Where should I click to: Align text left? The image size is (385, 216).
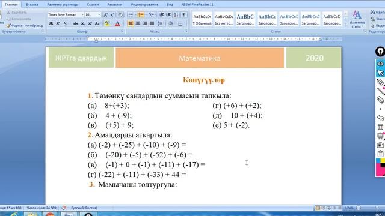coord(131,23)
